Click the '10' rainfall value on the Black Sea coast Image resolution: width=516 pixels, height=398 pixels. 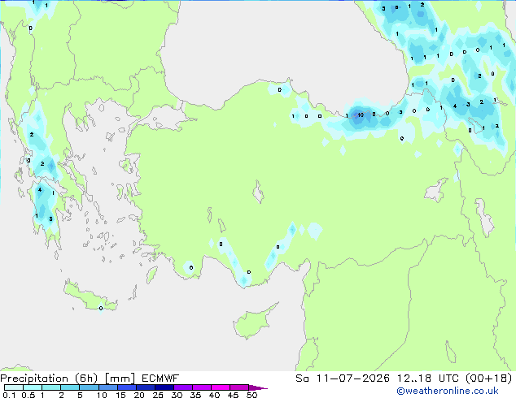(361, 115)
